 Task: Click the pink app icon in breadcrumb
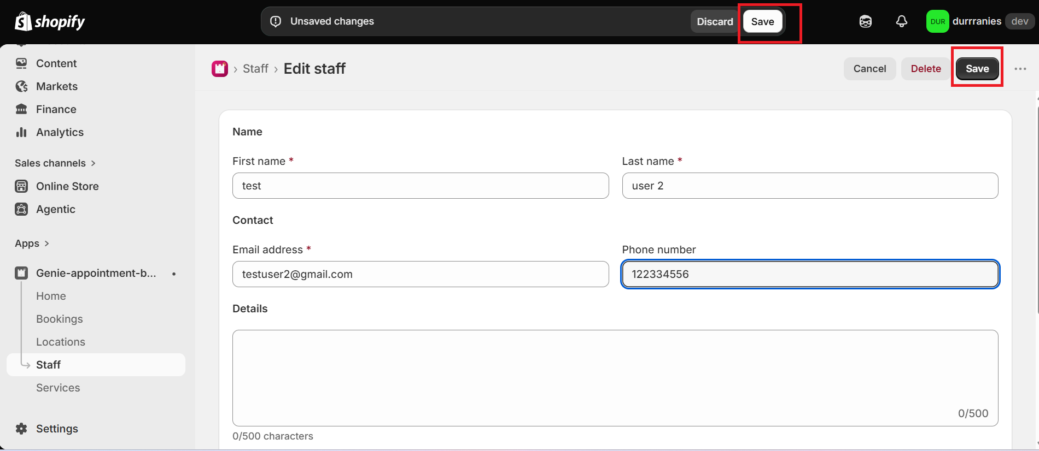pos(220,69)
